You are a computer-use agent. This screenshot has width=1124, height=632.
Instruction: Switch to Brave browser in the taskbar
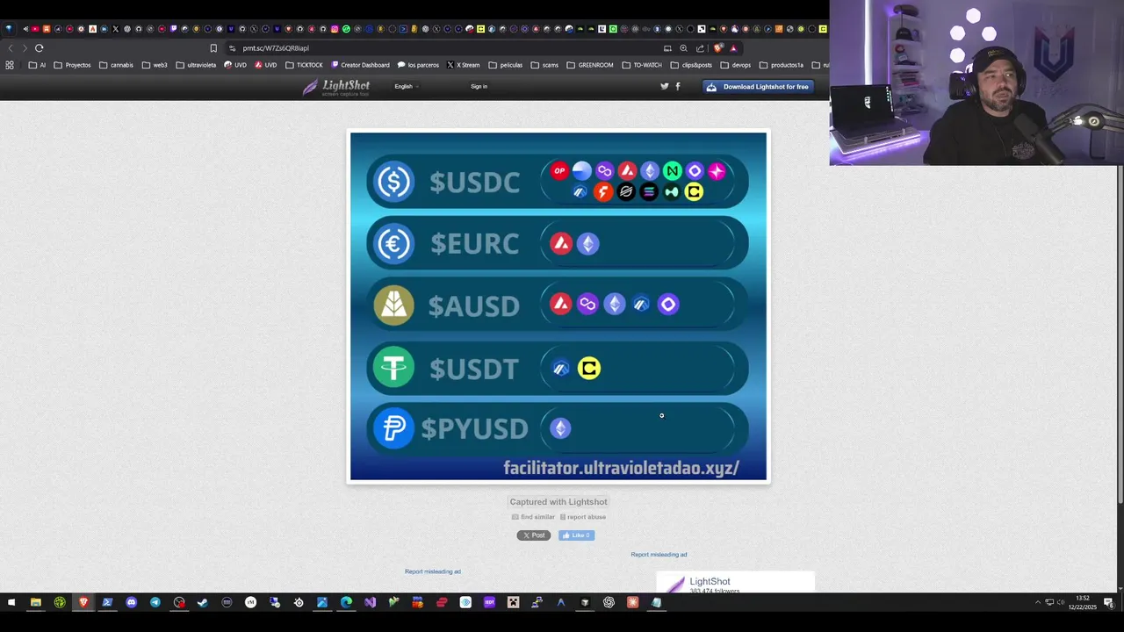[83, 602]
